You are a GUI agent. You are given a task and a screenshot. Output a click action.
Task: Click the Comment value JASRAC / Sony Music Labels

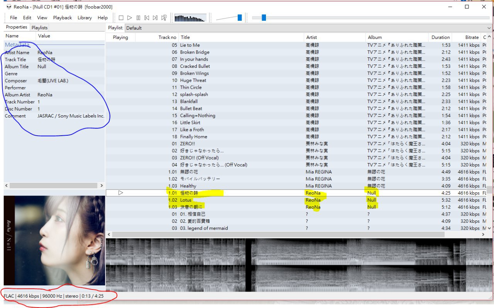(71, 116)
